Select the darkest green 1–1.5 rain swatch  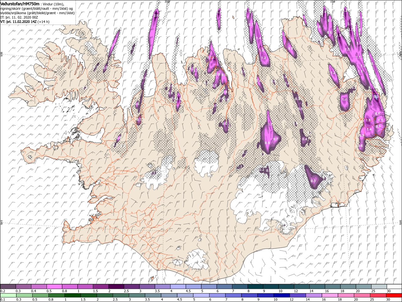pos(72,295)
